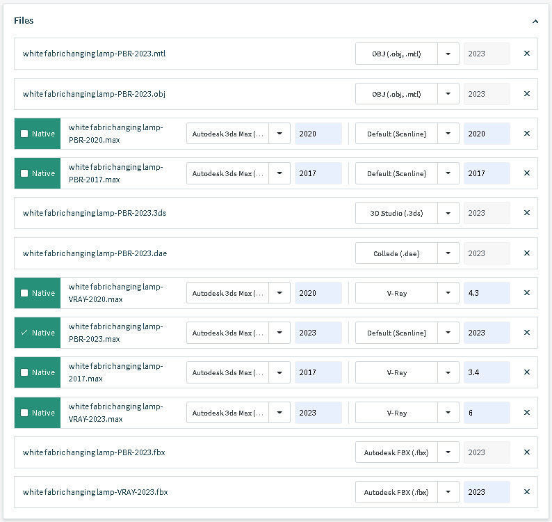The height and width of the screenshot is (522, 552).
Task: Click the white fabric hanging lamp-PBR-2023.fbx filename
Action: [94, 452]
